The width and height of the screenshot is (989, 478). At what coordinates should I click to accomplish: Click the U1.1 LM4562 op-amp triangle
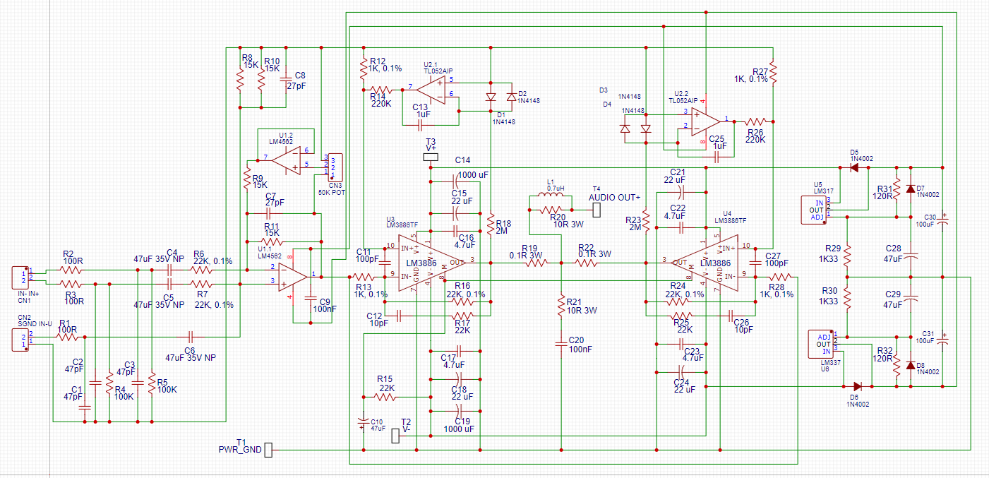point(294,277)
